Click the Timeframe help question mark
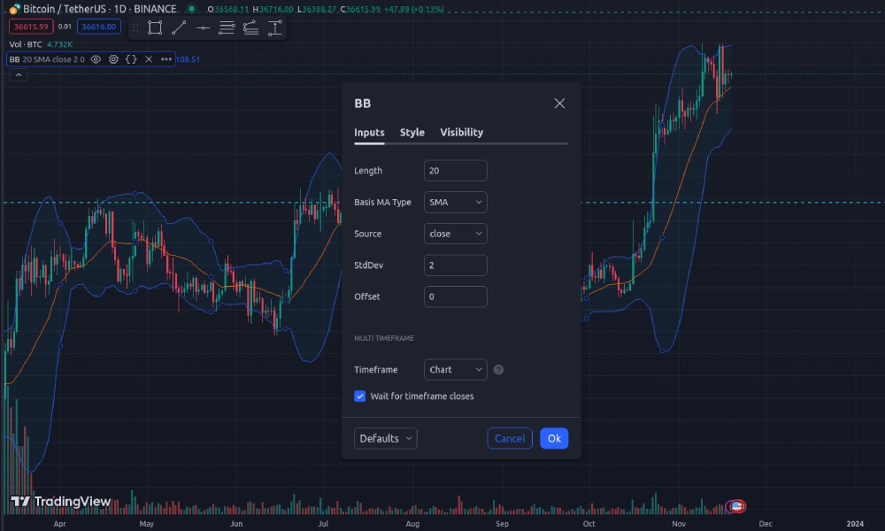 (x=498, y=370)
